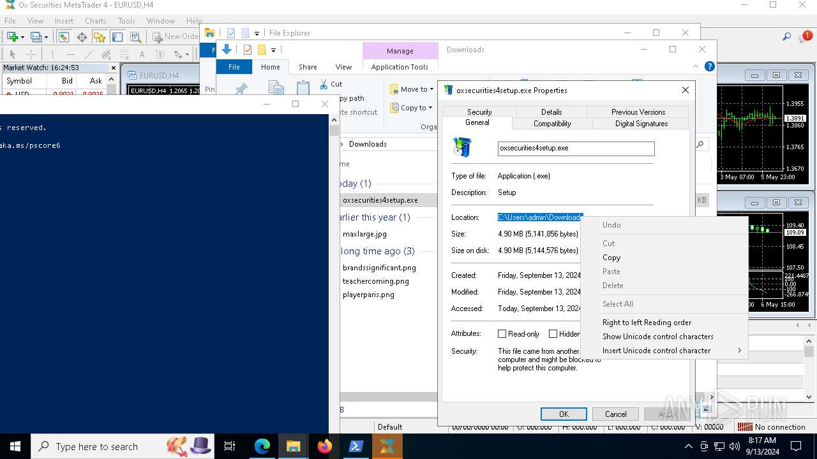Screen dimensions: 817x459
Task: Click the New Folder icon in Downloads quick toolbar
Action: [x=262, y=50]
